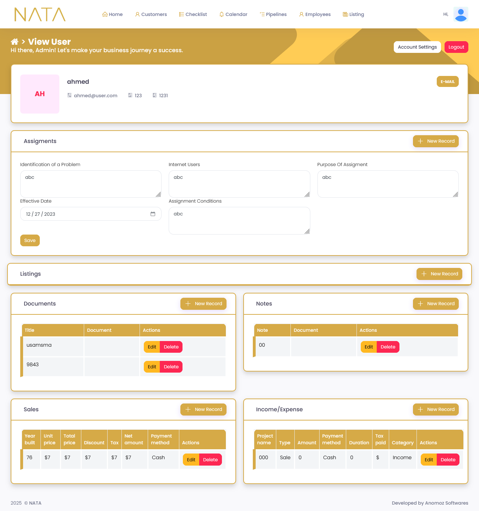Click the AH initials avatar

point(40,94)
